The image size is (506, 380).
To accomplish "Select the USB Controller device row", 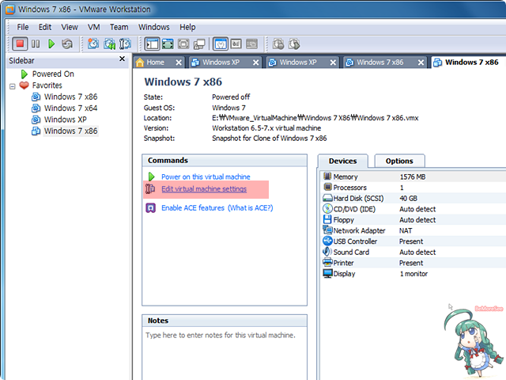I will 414,241.
